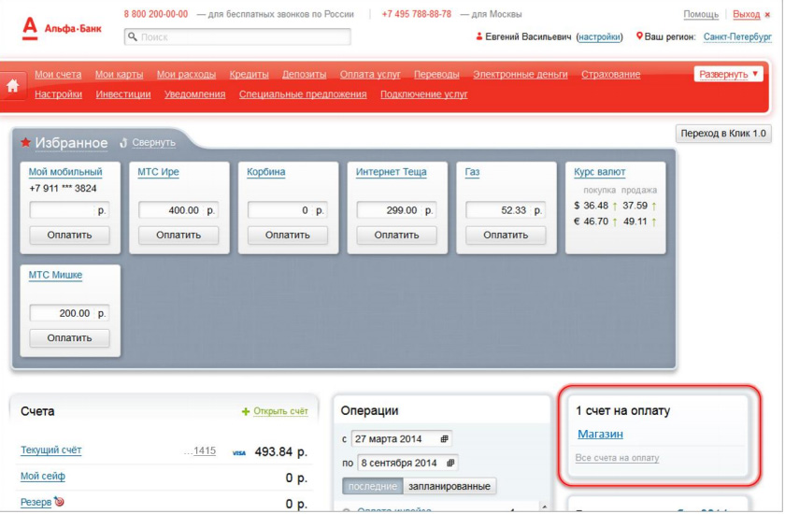Select the запланированные operations tab
785x514 pixels.
(450, 486)
